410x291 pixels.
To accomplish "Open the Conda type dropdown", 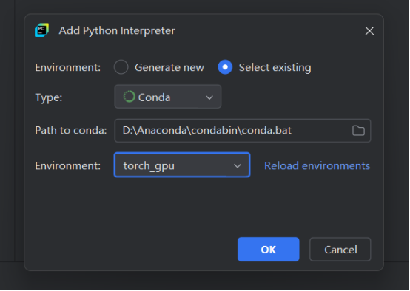I will tap(168, 97).
